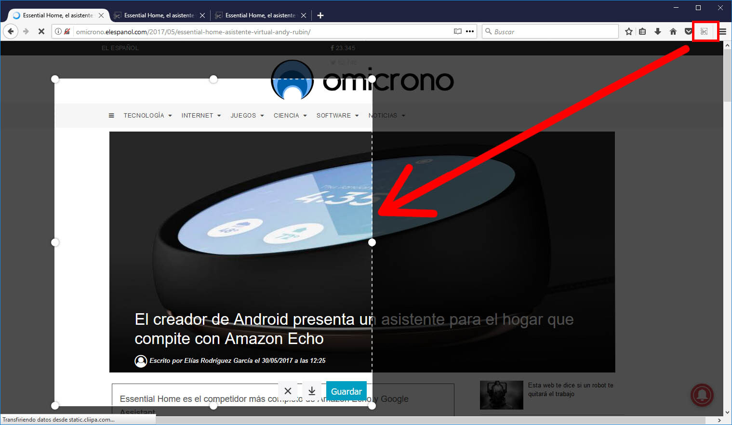Stop page loading with the X icon
Image resolution: width=732 pixels, height=425 pixels.
point(41,31)
